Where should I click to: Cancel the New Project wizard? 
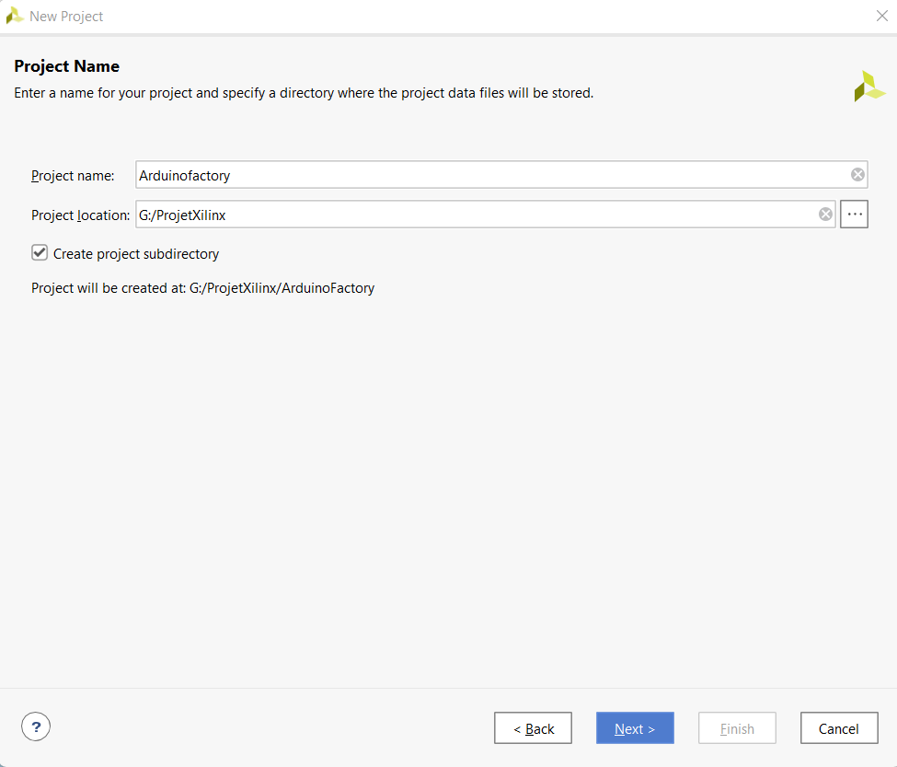838,728
